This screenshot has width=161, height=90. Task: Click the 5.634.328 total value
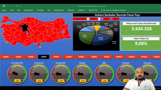click(x=142, y=29)
